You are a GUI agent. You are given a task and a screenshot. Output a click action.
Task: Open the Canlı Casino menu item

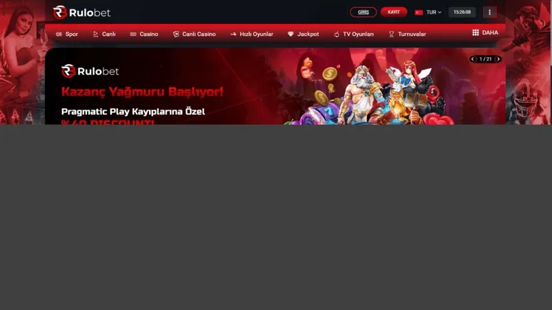click(x=194, y=34)
